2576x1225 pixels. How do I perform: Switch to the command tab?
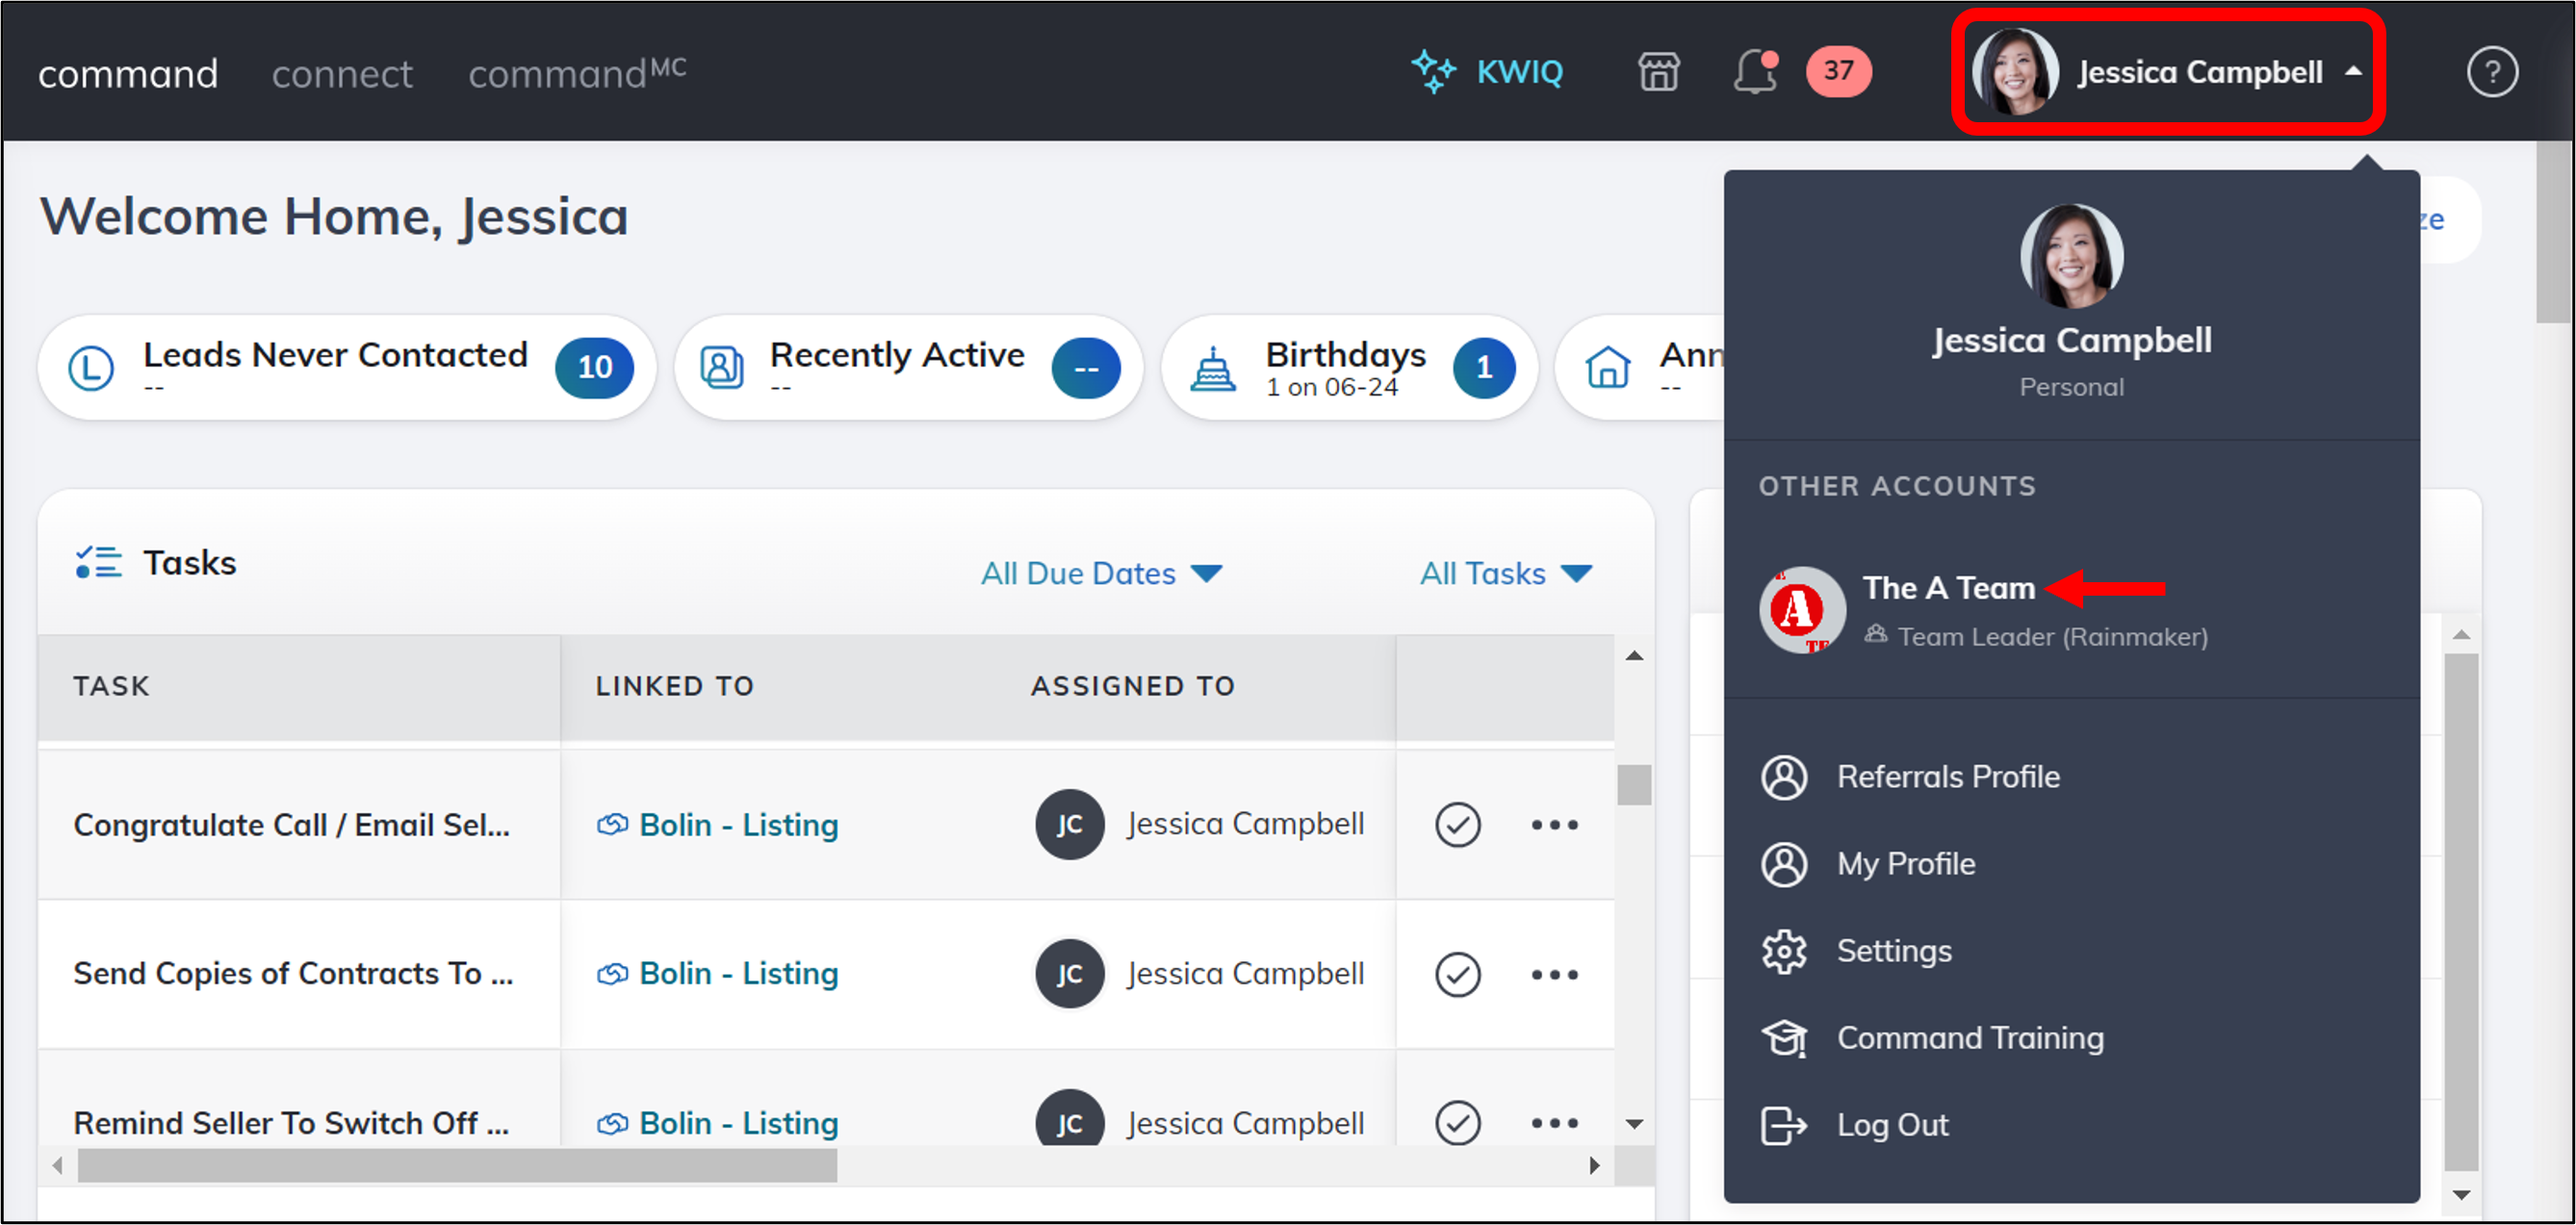click(128, 74)
